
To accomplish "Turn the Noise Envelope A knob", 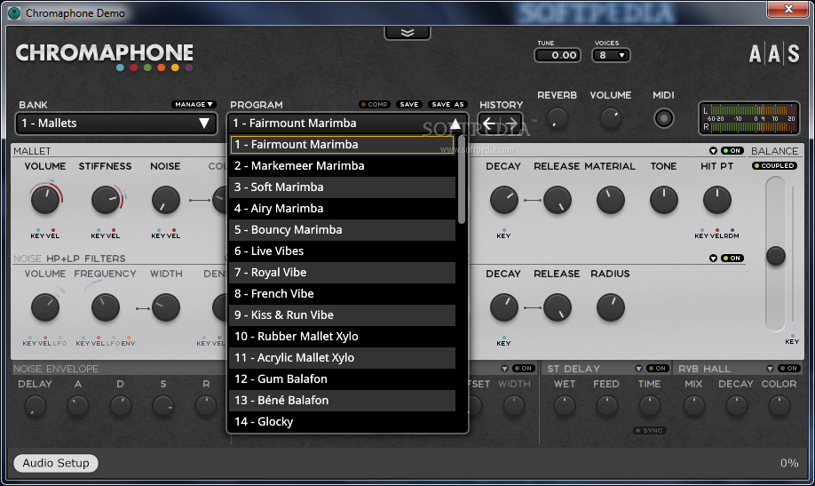I will tap(78, 406).
